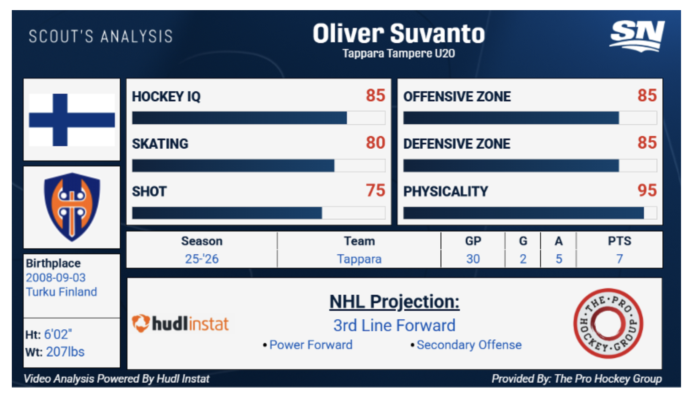The width and height of the screenshot is (692, 397).
Task: Click the Finland flag image
Action: (72, 120)
